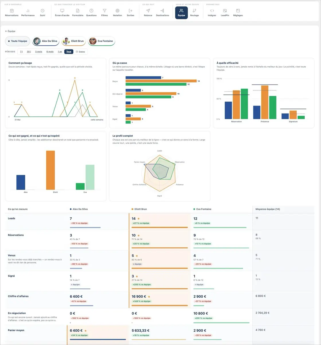The height and width of the screenshot is (345, 321).
Task: Click the 'À quelle efficacité' chart title
Action: pos(228,63)
